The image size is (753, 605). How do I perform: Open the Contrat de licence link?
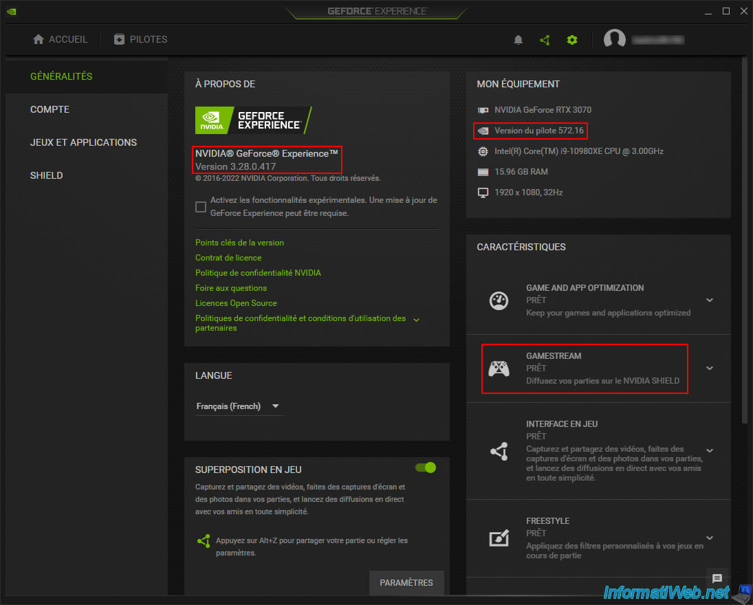pyautogui.click(x=228, y=258)
